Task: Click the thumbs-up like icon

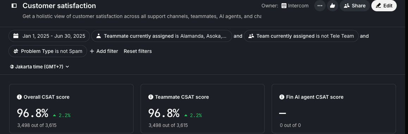Action: [x=332, y=6]
